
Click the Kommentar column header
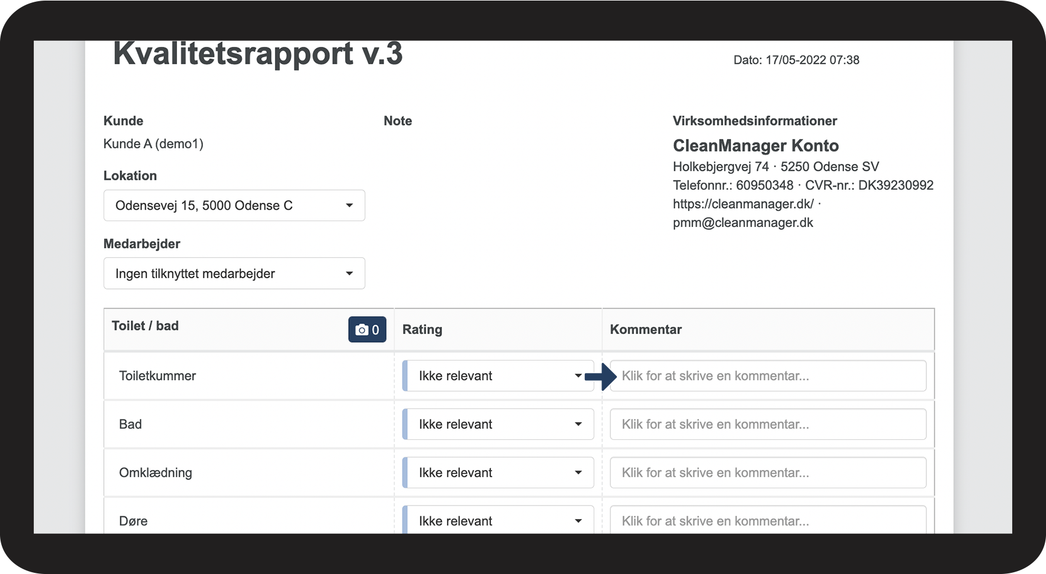(x=646, y=330)
